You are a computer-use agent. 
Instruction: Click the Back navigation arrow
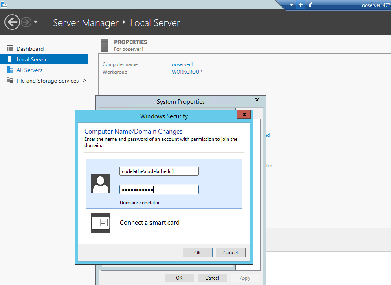click(x=12, y=22)
